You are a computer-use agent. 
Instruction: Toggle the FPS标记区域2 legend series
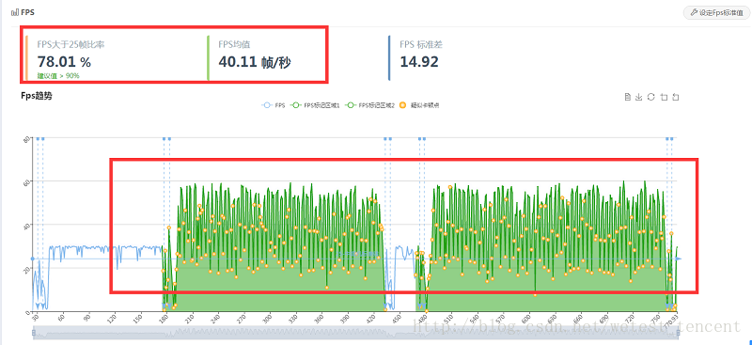click(x=370, y=105)
